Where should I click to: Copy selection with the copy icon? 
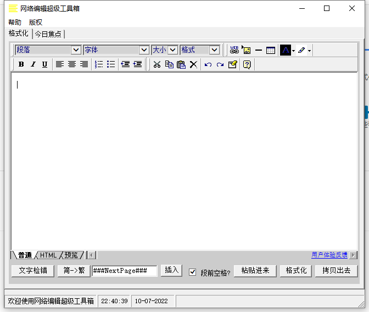[169, 64]
